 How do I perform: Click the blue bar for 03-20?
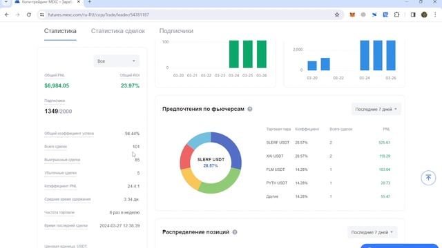(312, 65)
